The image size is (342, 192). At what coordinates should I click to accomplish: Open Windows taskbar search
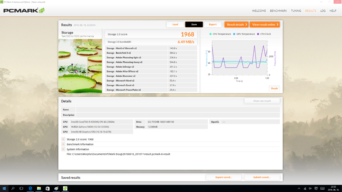click(x=13, y=188)
